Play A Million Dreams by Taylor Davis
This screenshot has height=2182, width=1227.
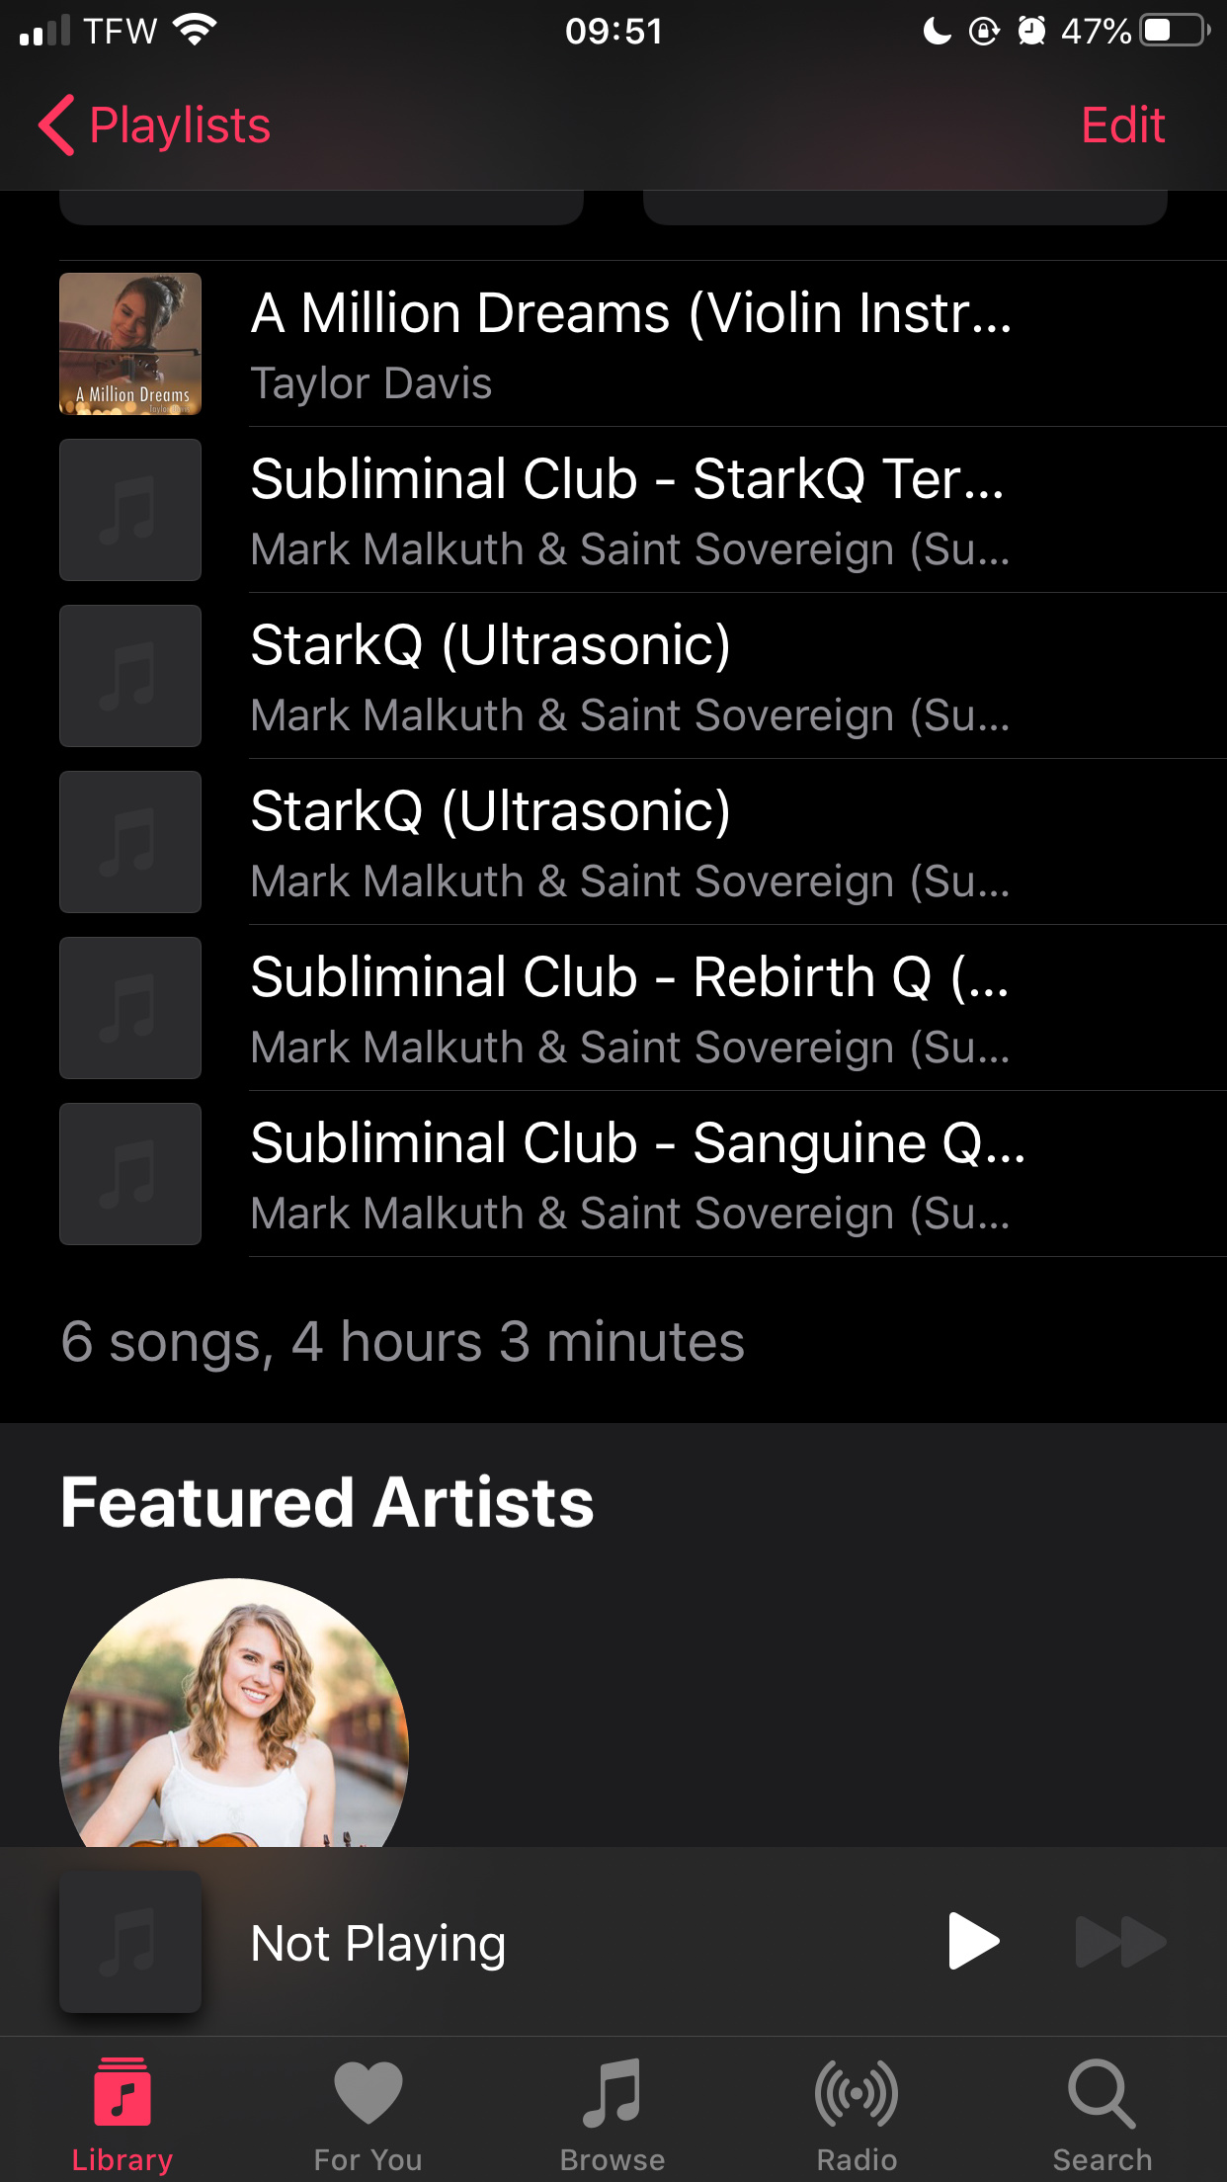coord(642,344)
